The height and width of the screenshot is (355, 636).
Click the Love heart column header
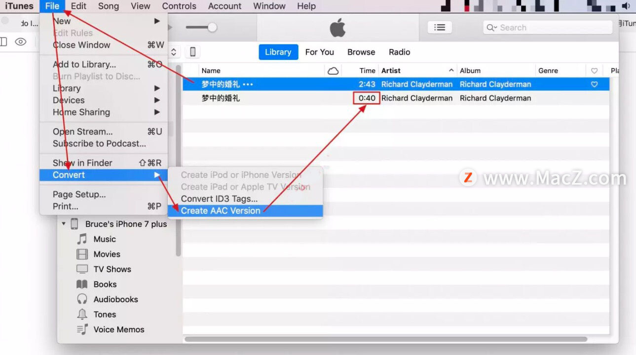[594, 71]
